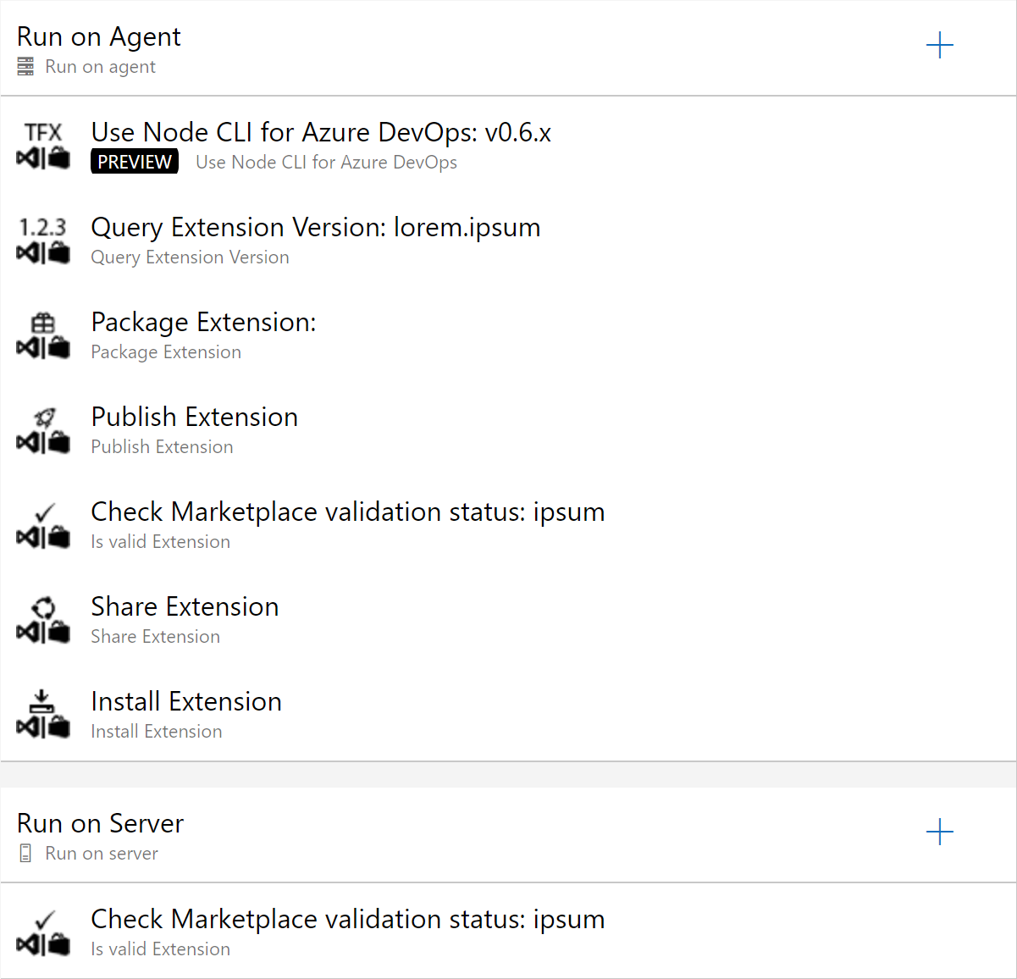Select the Use Node CLI for Azure DevOps task

[x=321, y=132]
